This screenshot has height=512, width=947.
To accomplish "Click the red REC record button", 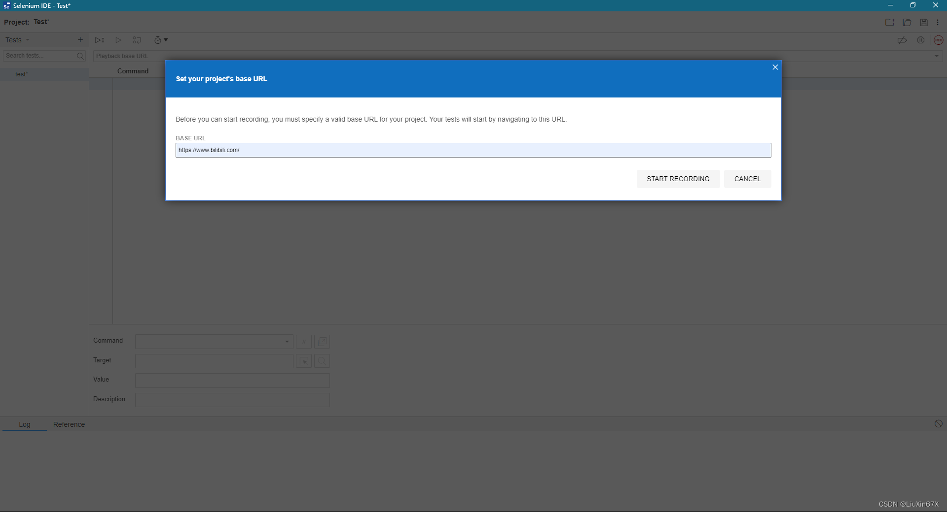I will [939, 40].
